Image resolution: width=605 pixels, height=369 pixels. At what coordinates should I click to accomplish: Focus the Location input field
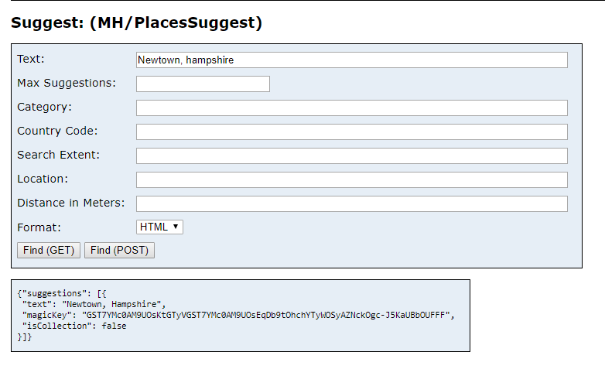click(351, 179)
